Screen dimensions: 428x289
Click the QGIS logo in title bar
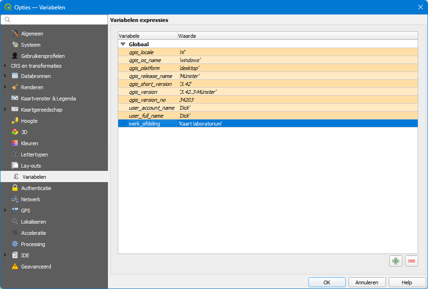point(8,7)
